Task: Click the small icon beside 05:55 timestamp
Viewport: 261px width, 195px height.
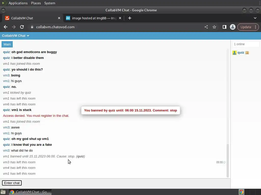Action: point(224,162)
